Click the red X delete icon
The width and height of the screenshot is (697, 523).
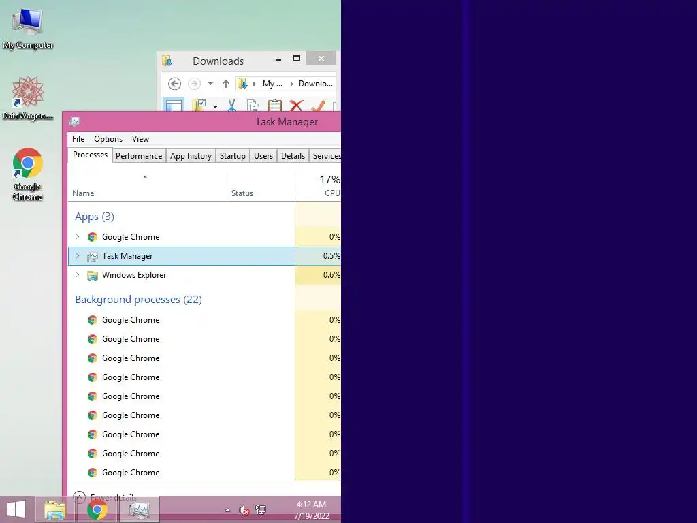(297, 106)
